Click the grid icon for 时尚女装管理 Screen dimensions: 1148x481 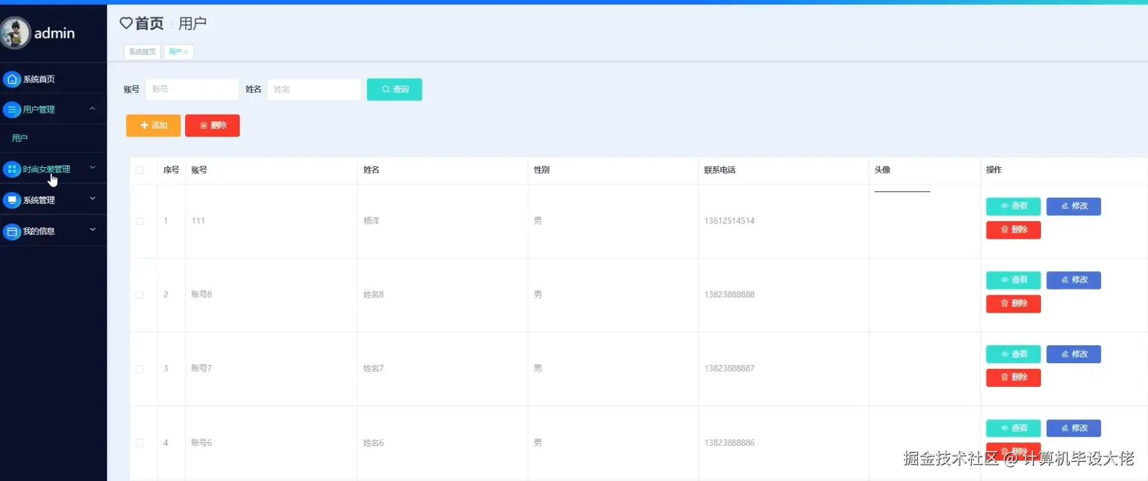point(12,169)
